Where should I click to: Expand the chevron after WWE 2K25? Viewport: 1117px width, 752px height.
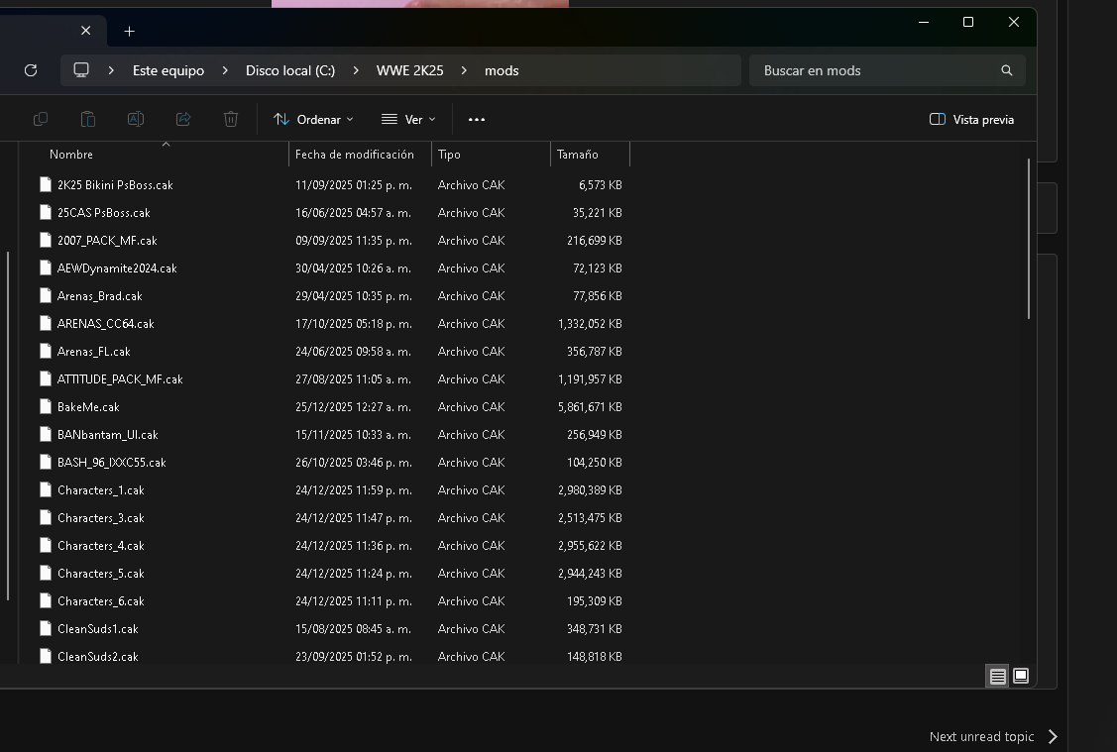click(464, 70)
